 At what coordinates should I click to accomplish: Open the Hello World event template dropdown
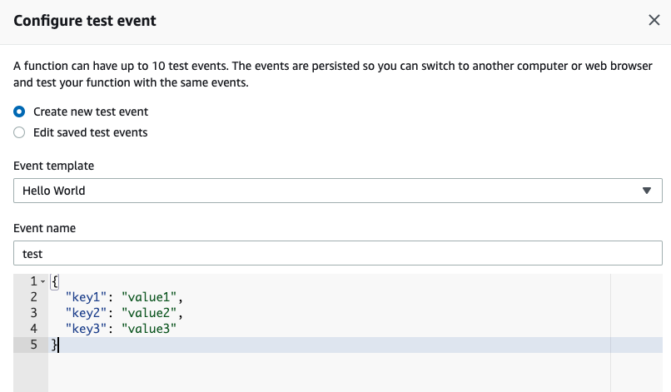(x=338, y=191)
